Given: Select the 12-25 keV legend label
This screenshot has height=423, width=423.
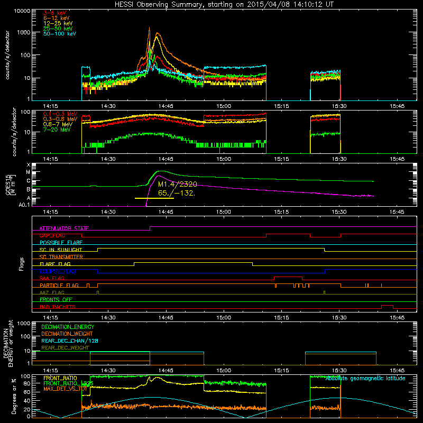Looking at the screenshot, I should coord(58,23).
